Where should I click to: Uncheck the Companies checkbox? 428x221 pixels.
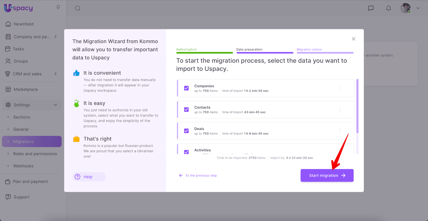186,88
